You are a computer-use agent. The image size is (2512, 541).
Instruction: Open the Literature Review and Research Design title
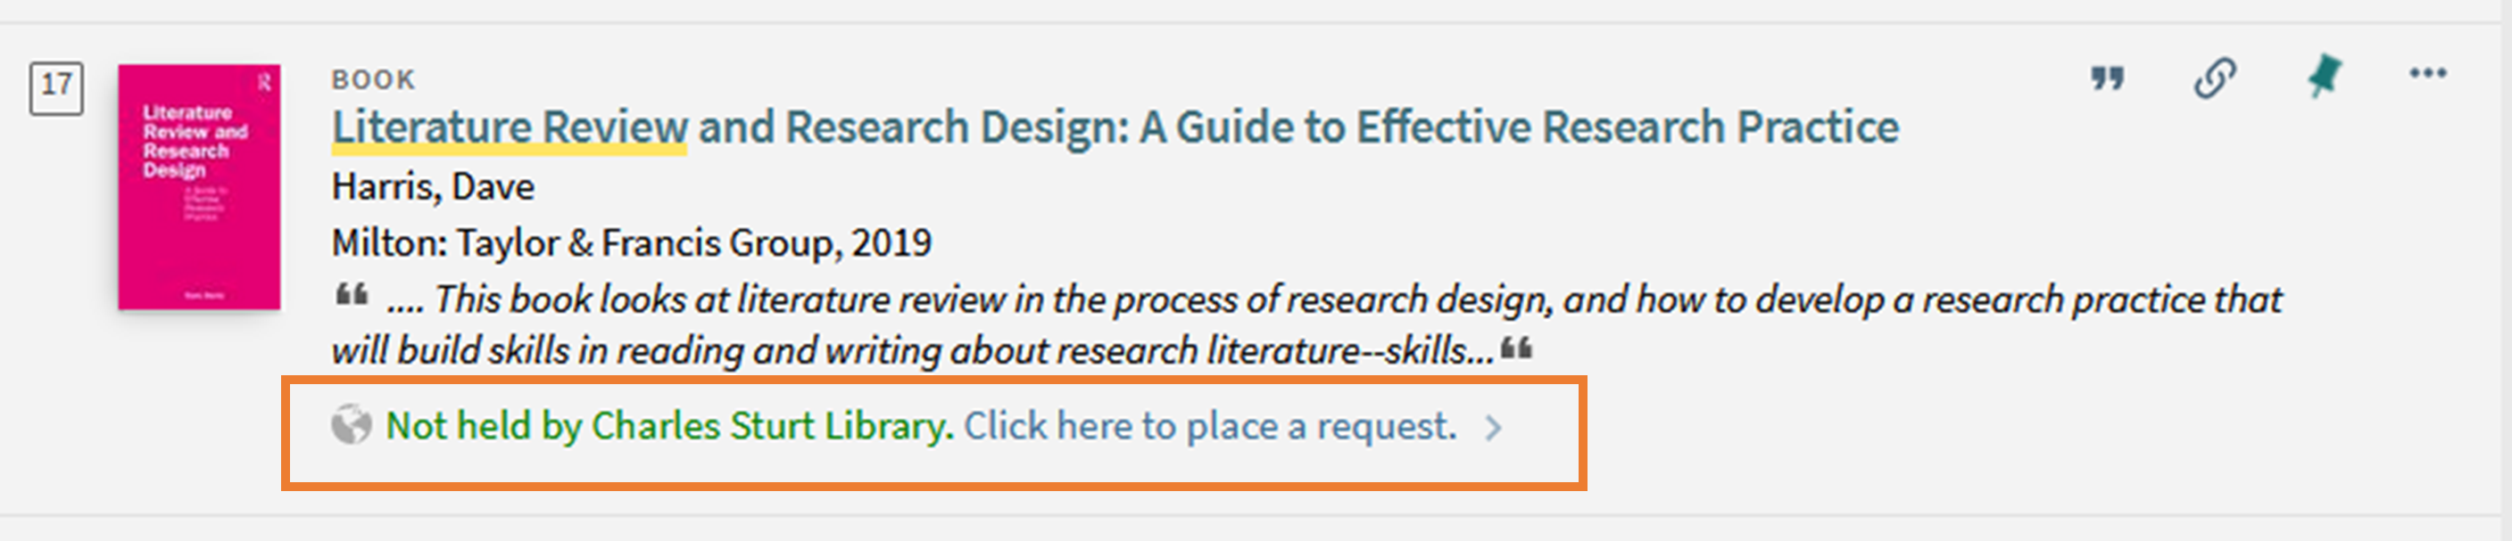(1115, 127)
